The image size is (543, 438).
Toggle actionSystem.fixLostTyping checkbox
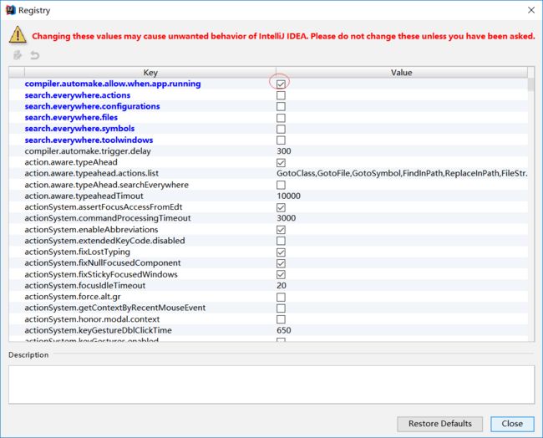click(281, 252)
